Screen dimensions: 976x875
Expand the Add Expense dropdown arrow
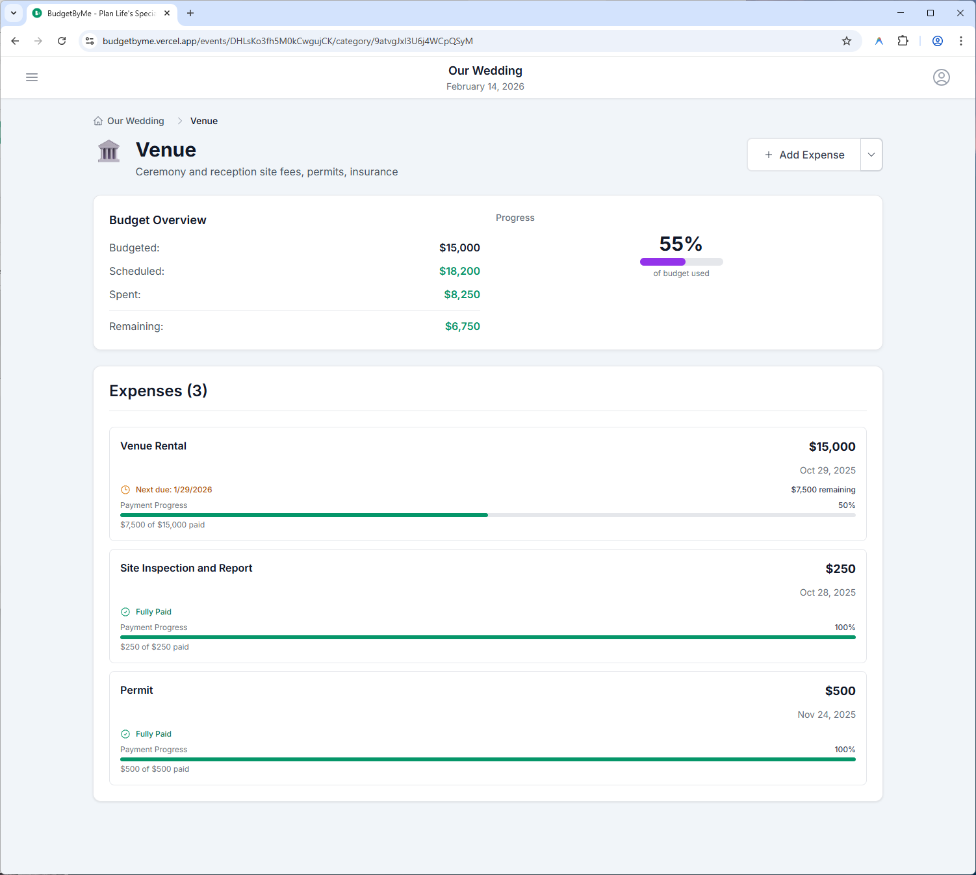pos(871,155)
